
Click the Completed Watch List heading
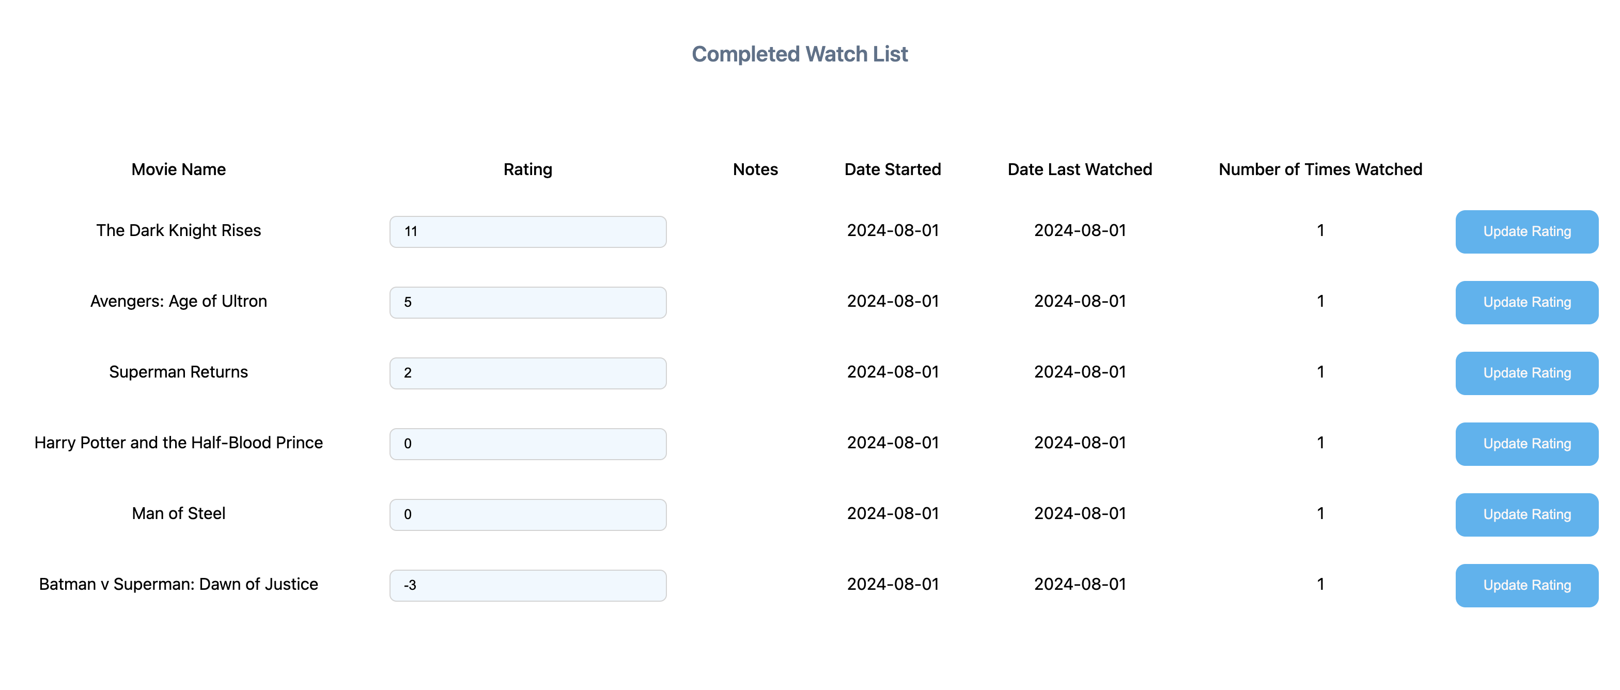pyautogui.click(x=799, y=54)
